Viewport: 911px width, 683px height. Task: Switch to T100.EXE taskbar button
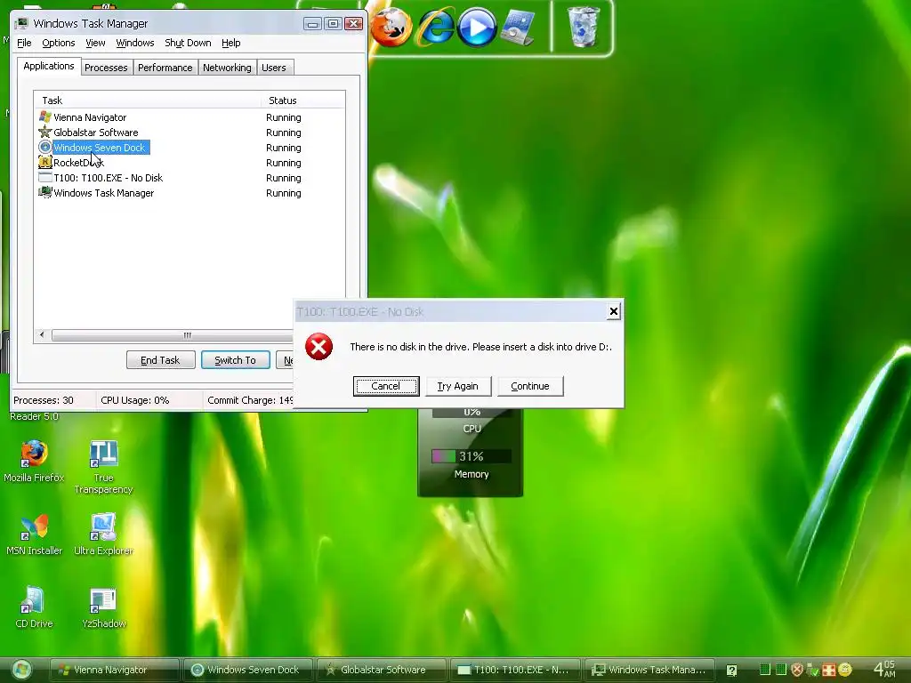(x=515, y=670)
